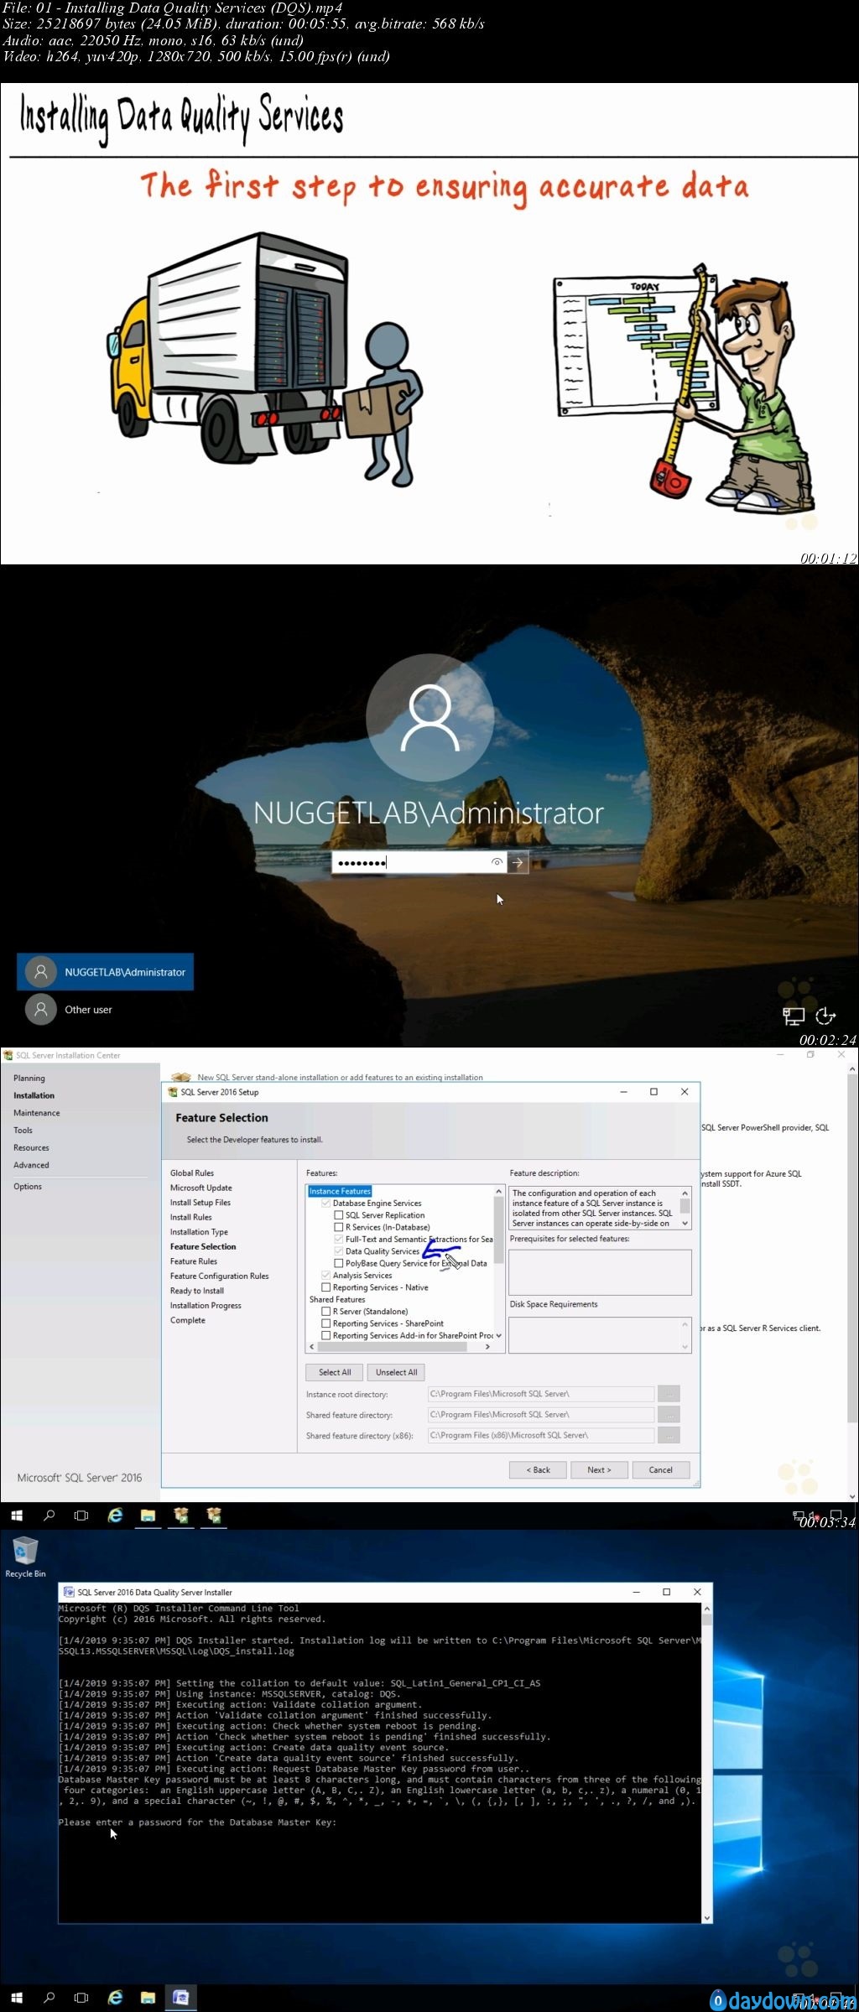Click the New SQL Server stand-alone installation icon
This screenshot has height=2012, width=859.
[x=180, y=1076]
